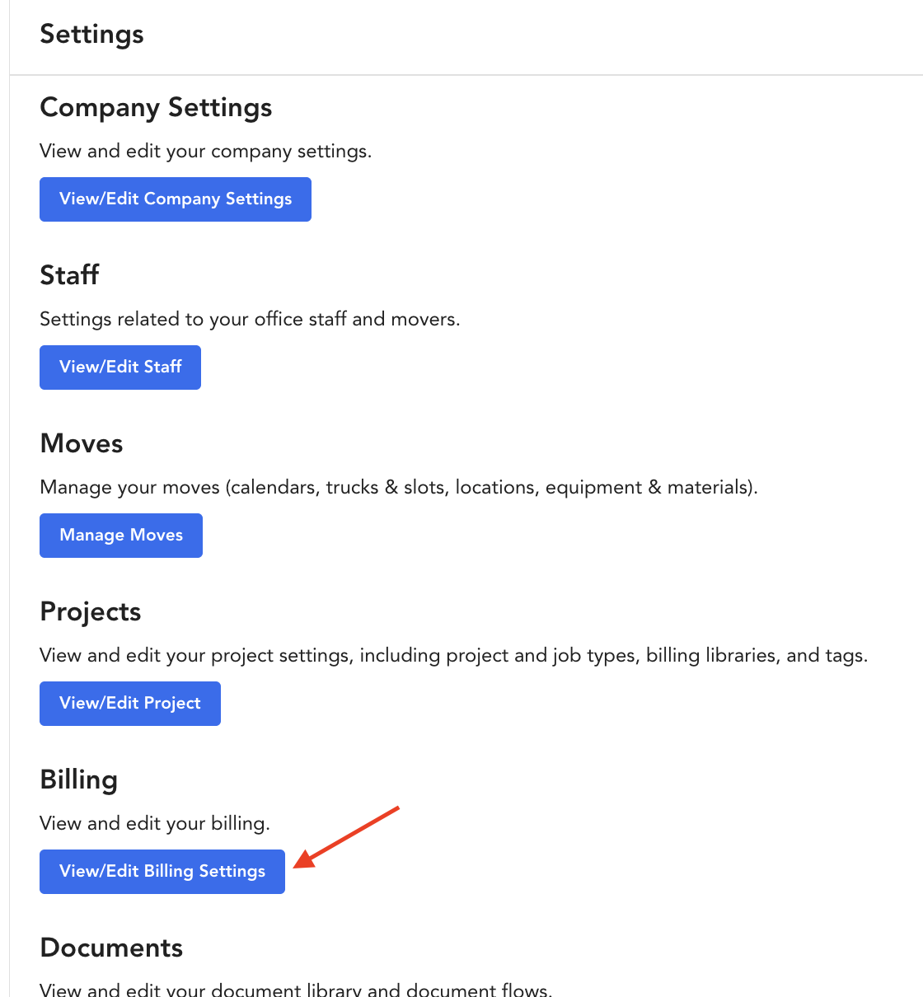Click the Settings page title
This screenshot has width=923, height=997.
[92, 35]
